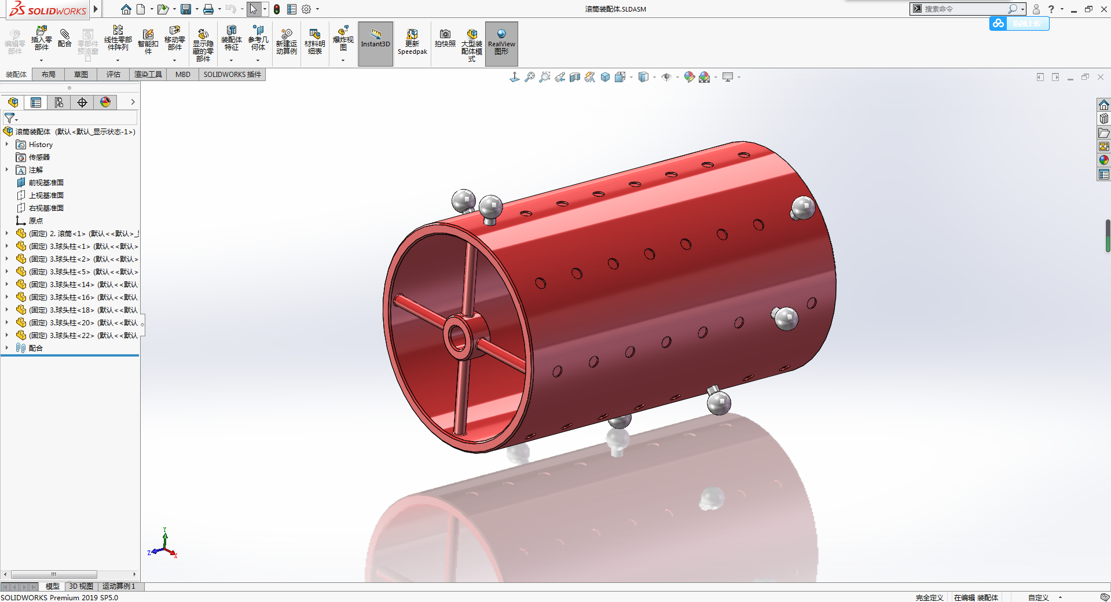Open the PropertyManager panel tab
Image resolution: width=1111 pixels, height=602 pixels.
click(36, 102)
